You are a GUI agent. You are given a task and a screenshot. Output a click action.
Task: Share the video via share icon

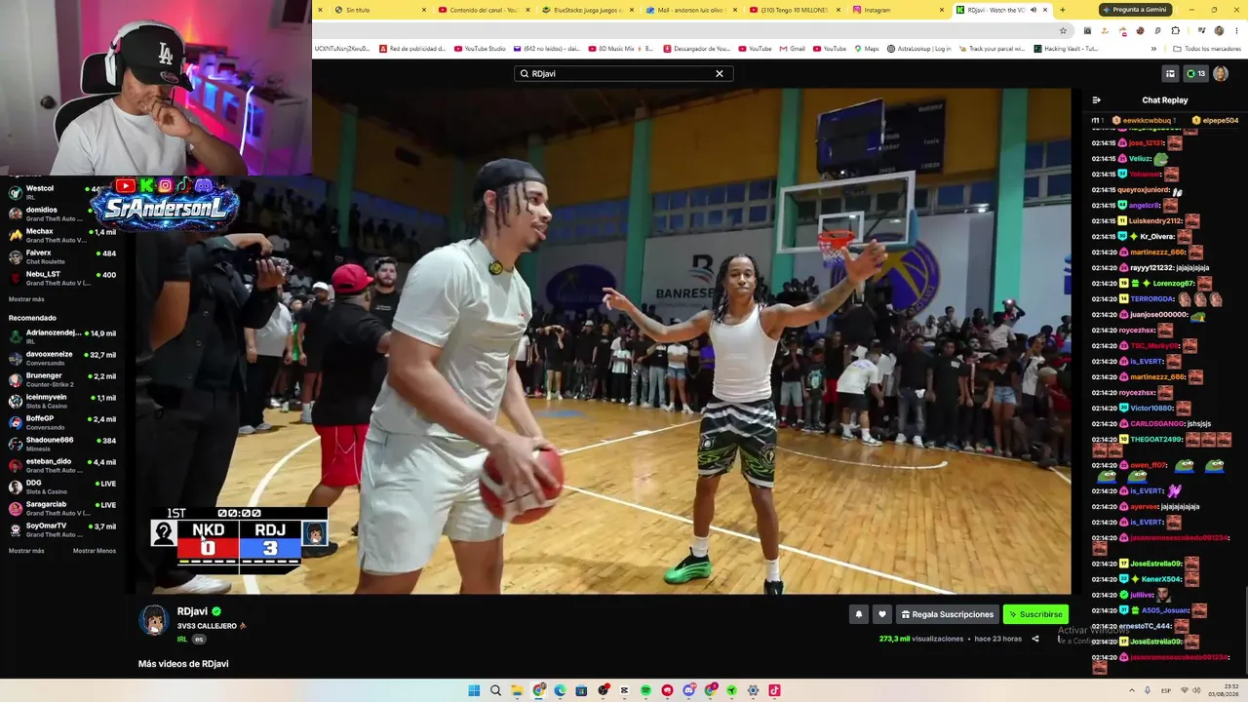pyautogui.click(x=1035, y=640)
